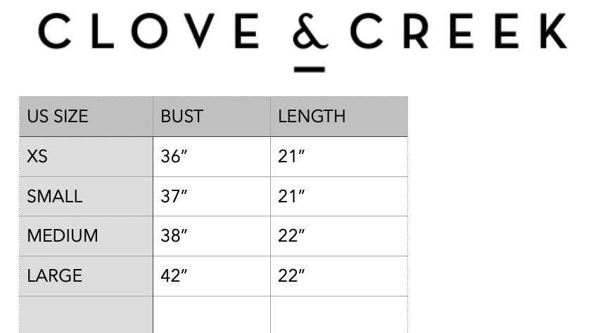Click the short dash beneath the ampersand
Viewport: 612px width, 333px height.
click(310, 69)
